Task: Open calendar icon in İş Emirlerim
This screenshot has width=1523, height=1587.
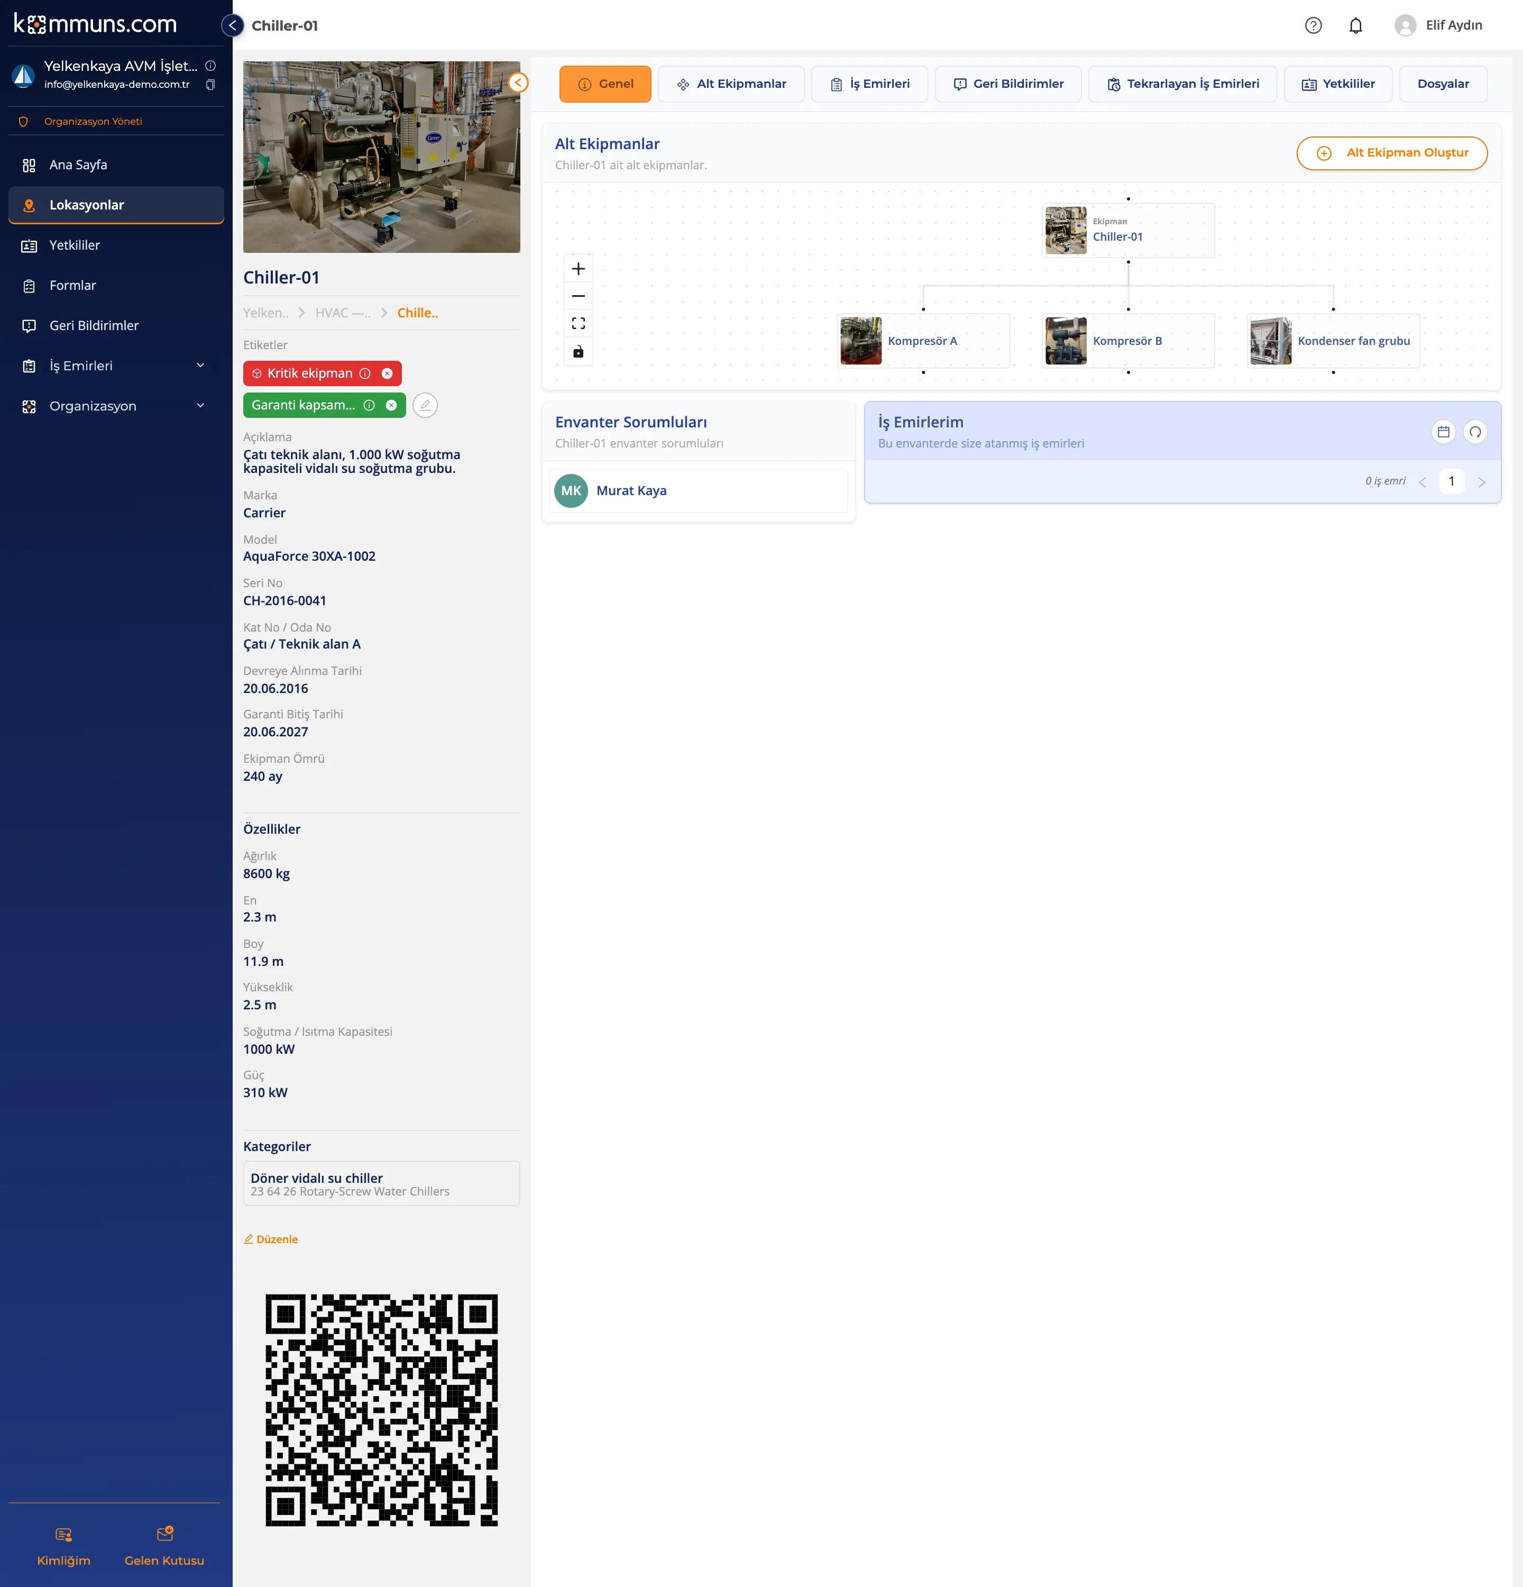Action: pos(1443,432)
